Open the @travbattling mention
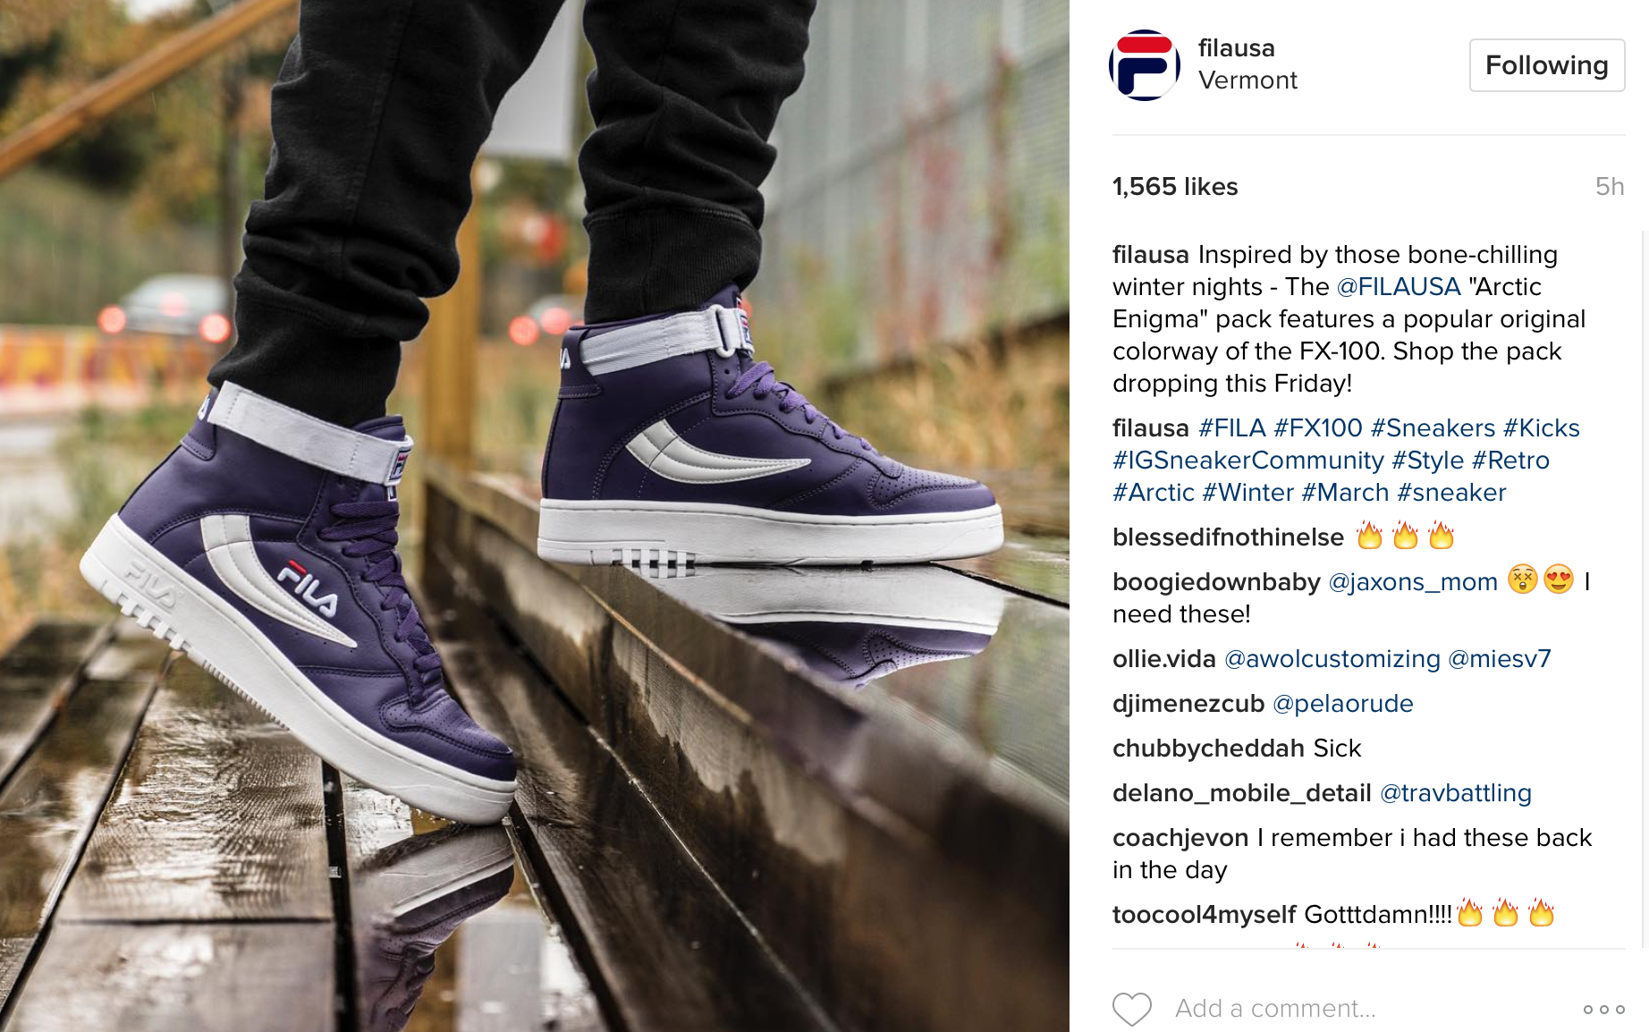 (x=1456, y=793)
